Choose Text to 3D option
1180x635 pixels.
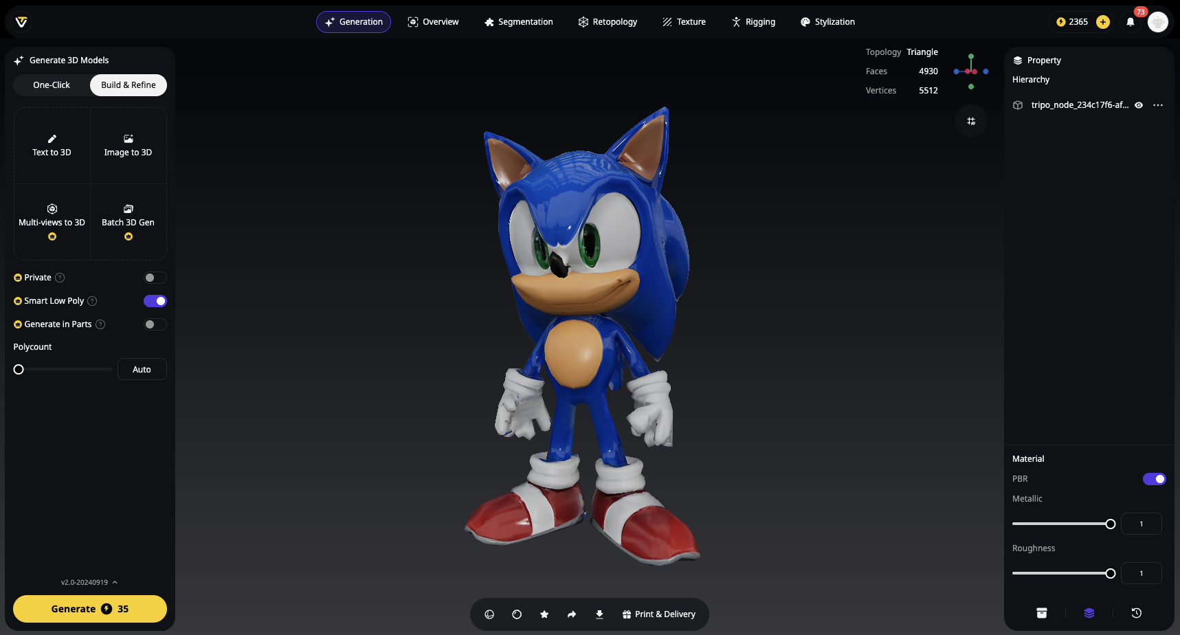52,146
